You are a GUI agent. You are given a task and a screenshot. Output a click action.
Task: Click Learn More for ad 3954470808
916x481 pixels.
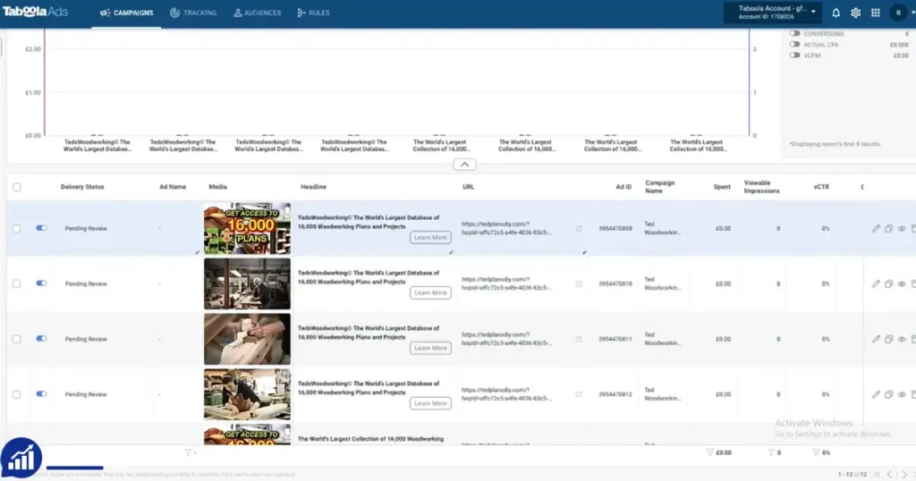coord(430,238)
